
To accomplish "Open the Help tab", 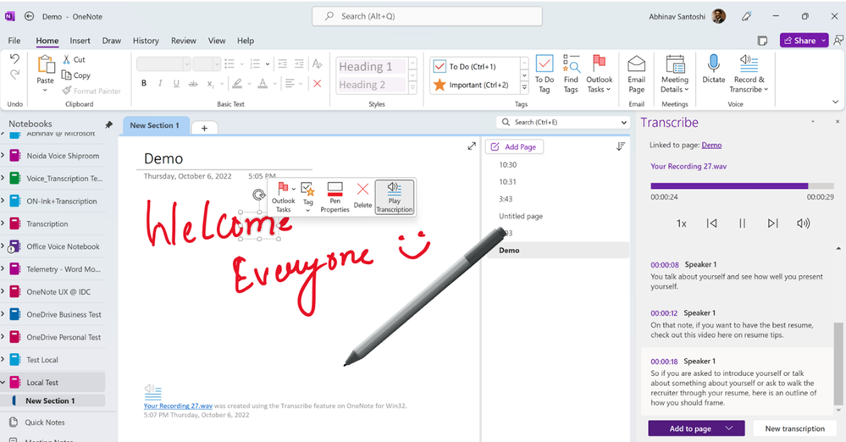I will click(x=246, y=41).
